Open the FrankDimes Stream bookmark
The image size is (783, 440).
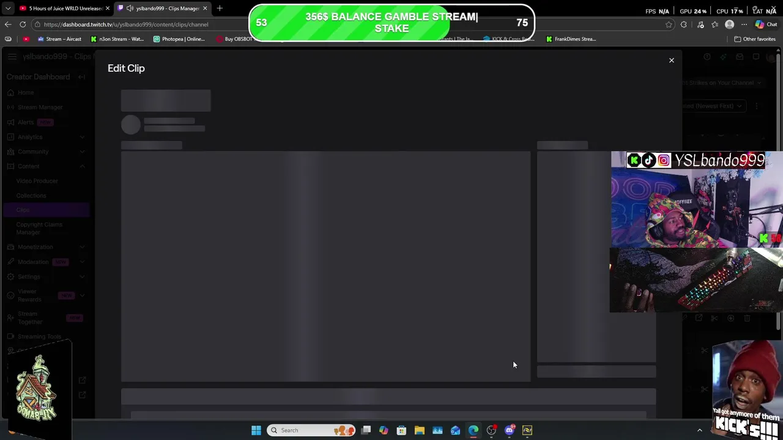click(571, 39)
